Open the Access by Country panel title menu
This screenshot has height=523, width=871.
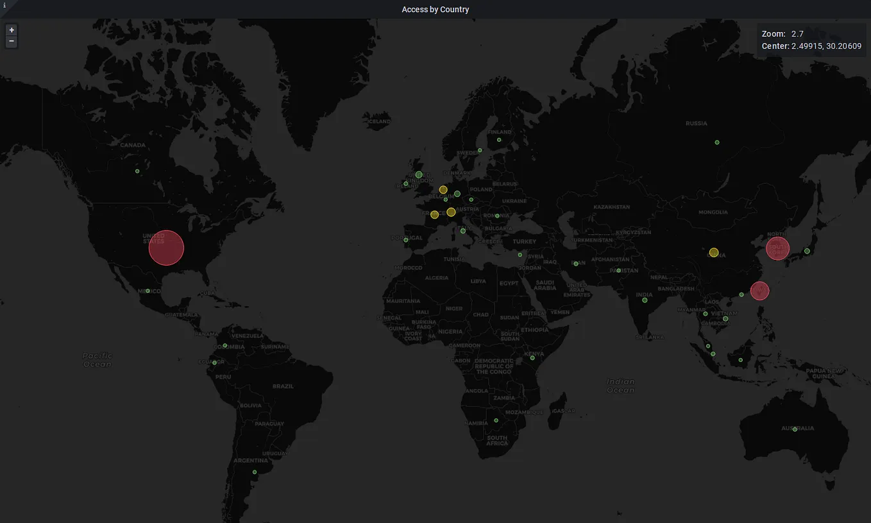click(436, 10)
